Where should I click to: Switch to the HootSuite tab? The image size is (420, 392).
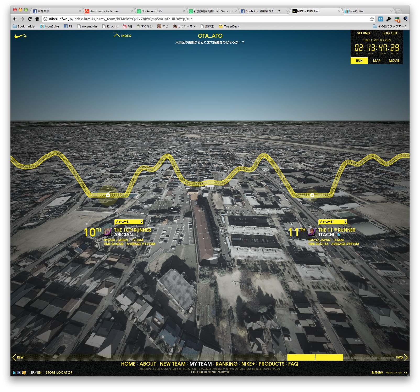(x=368, y=11)
